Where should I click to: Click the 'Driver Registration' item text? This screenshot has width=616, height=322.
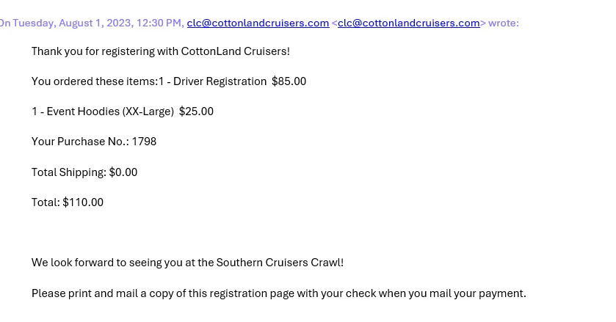[220, 81]
